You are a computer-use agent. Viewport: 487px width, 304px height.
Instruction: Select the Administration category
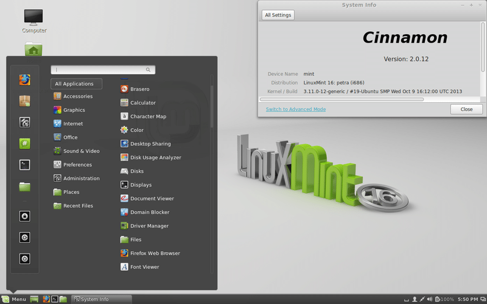(x=77, y=178)
